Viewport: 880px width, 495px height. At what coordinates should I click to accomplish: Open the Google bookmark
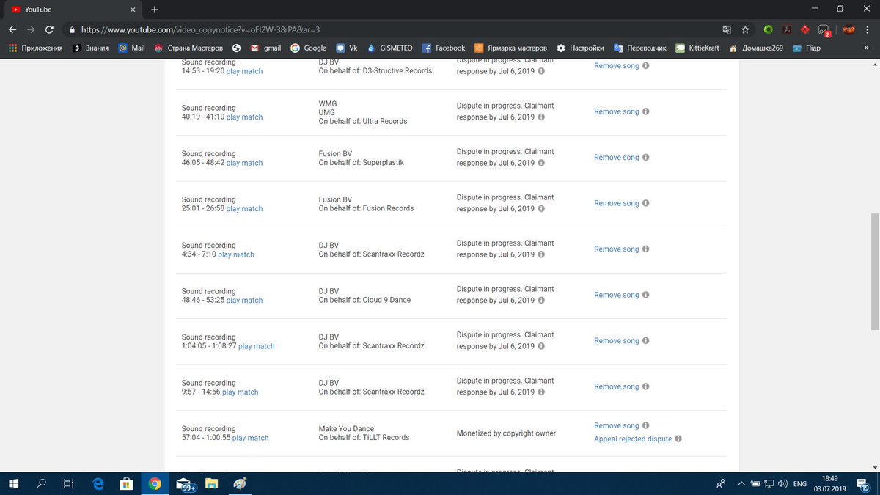[x=309, y=48]
